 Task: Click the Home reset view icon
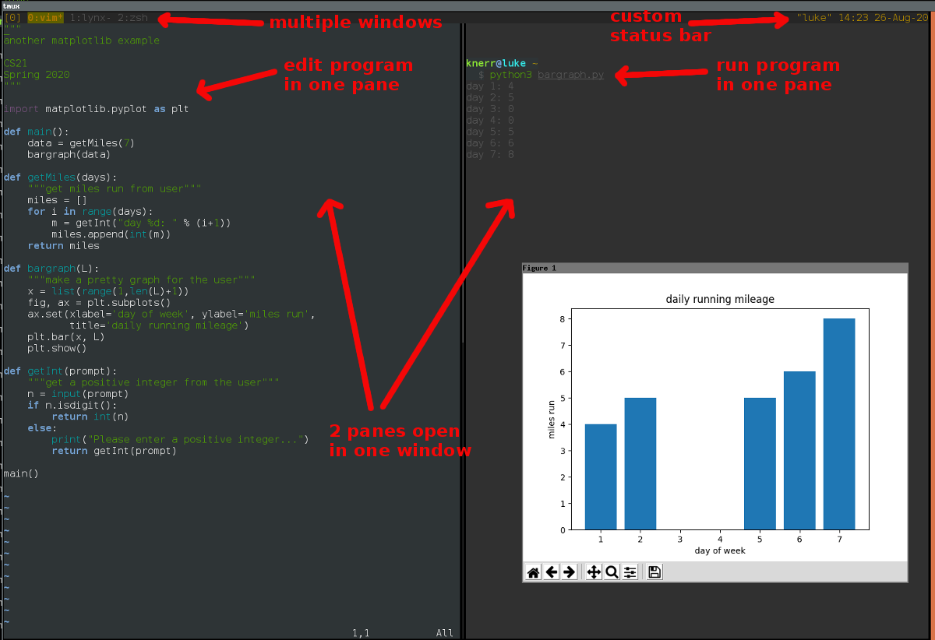click(x=534, y=572)
